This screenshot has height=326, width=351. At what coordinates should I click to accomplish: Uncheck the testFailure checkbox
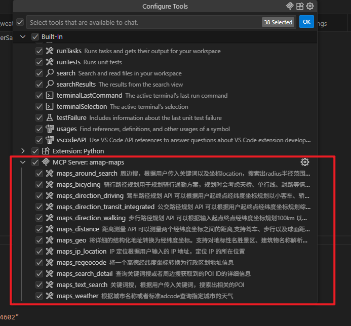coord(39,117)
